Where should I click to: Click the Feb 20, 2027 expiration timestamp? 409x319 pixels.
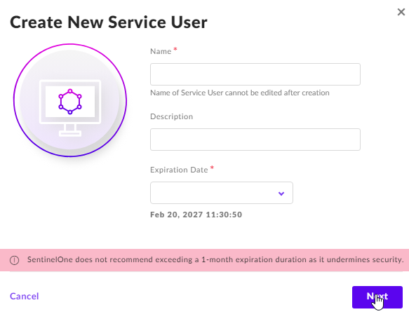click(196, 215)
